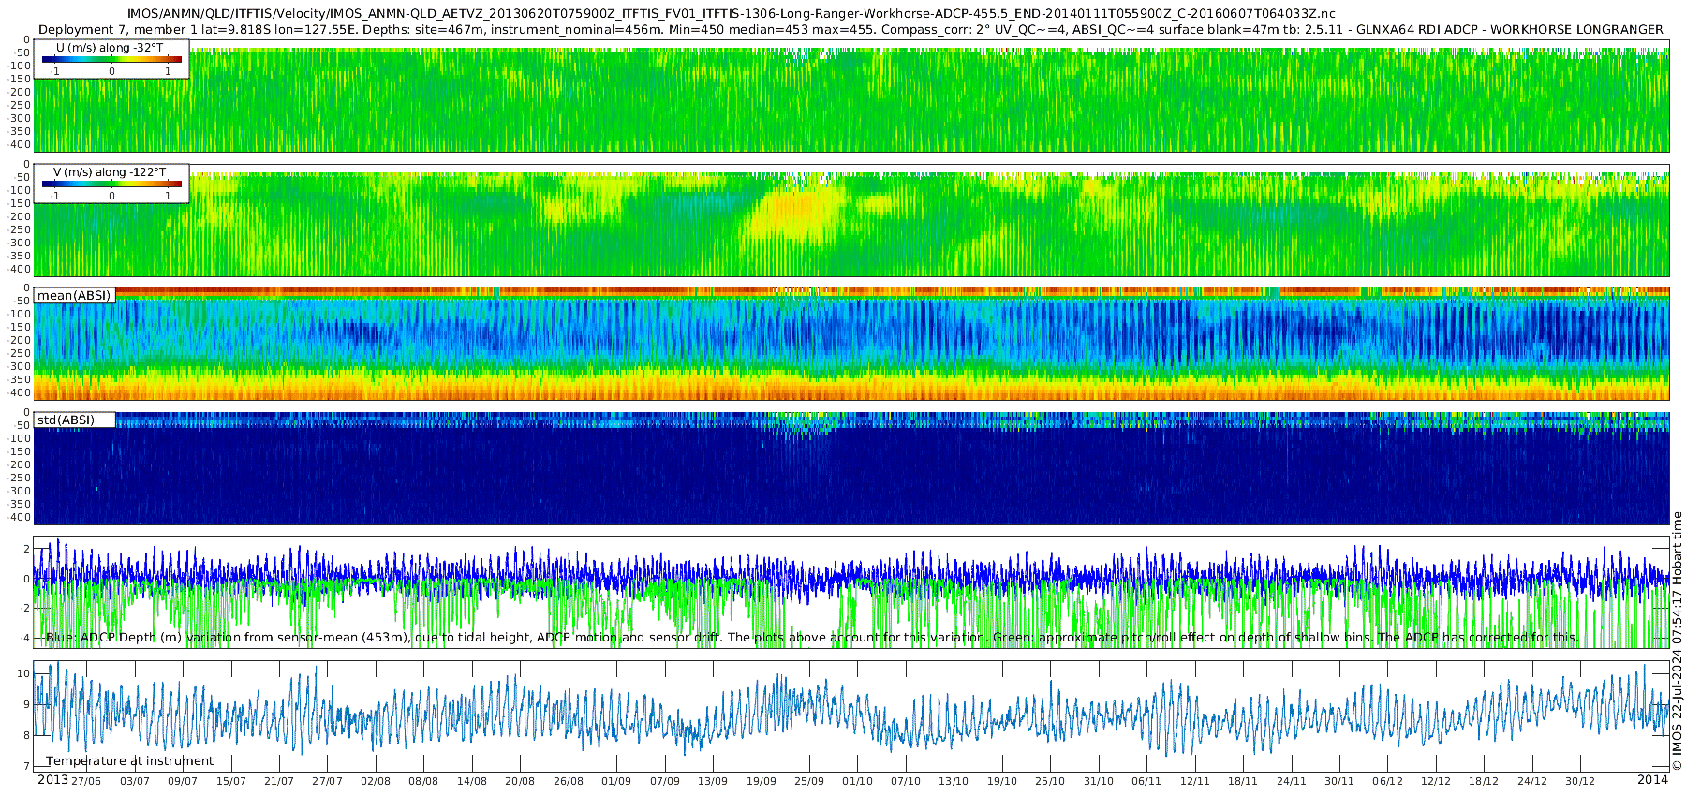
Task: Click the 14/08 date tick label
Action: point(472,781)
